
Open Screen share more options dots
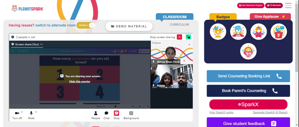click(x=41, y=44)
